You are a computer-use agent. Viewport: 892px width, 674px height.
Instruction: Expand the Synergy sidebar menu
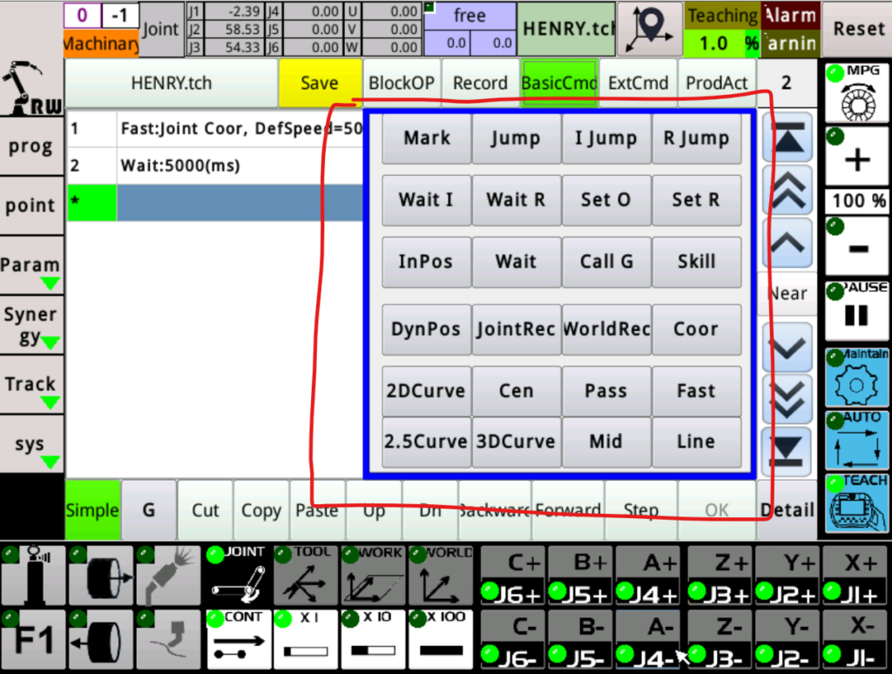(x=31, y=327)
